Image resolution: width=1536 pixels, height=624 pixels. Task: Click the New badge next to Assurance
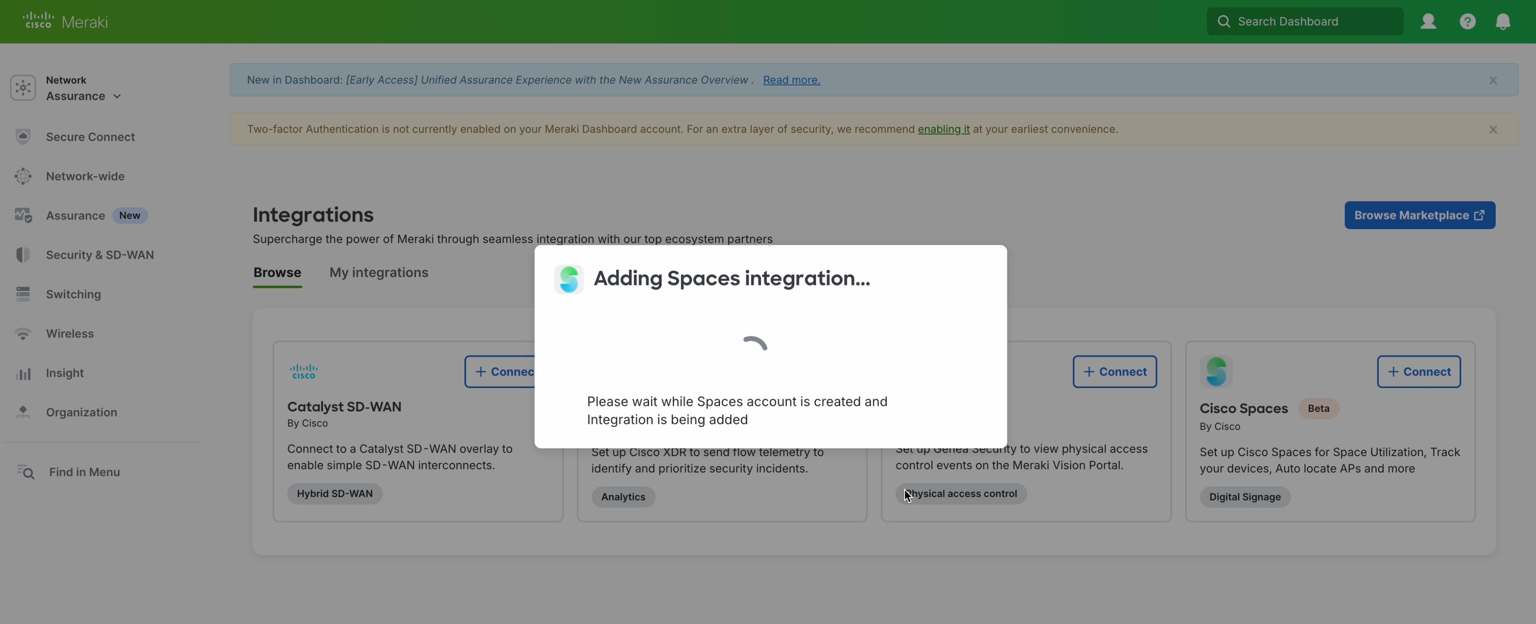point(129,215)
